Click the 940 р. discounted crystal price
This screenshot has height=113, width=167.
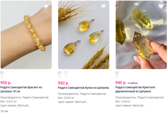[x=121, y=83]
